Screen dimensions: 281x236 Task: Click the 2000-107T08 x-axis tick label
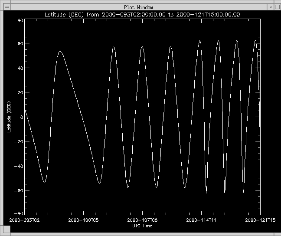142,220
